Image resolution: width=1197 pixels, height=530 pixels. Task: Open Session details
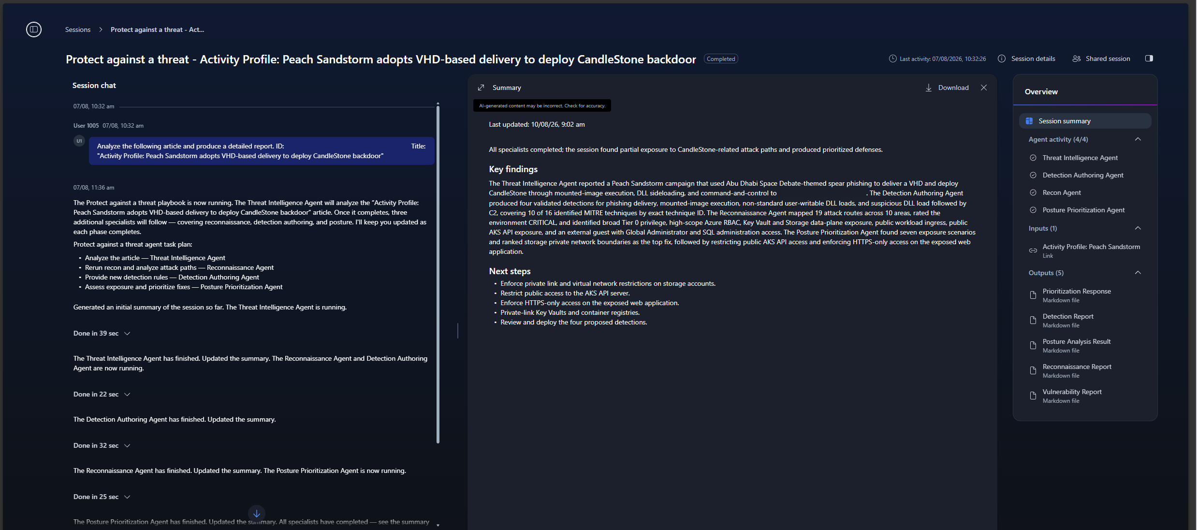tap(1027, 59)
